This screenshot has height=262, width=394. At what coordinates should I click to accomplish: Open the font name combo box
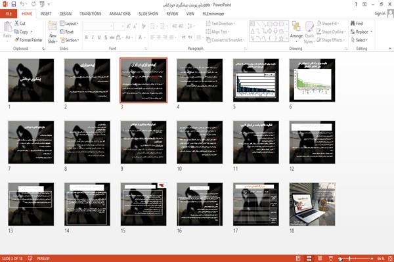point(98,26)
